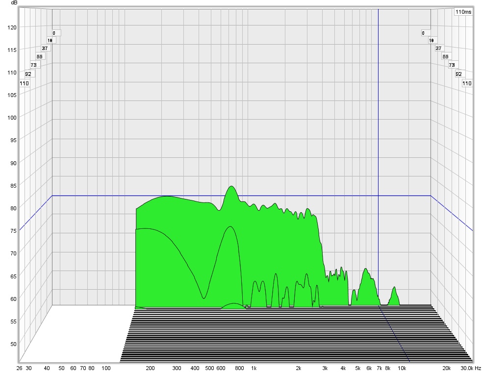The width and height of the screenshot is (482, 373).
Task: Click the 73 time marker on right wall
Action: pyautogui.click(x=452, y=65)
